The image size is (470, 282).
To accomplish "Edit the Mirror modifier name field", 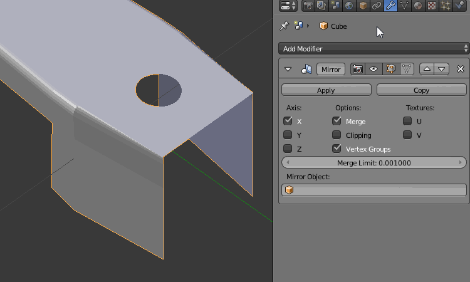I will point(331,69).
